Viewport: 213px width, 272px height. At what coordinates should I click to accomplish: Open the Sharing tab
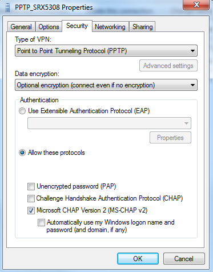click(143, 27)
